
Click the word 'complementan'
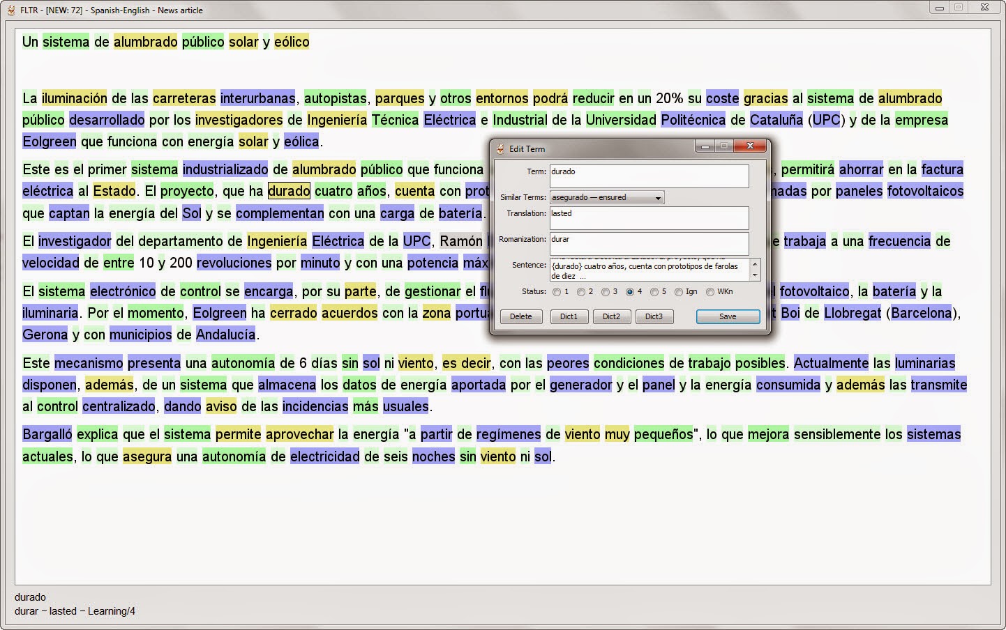pyautogui.click(x=280, y=213)
